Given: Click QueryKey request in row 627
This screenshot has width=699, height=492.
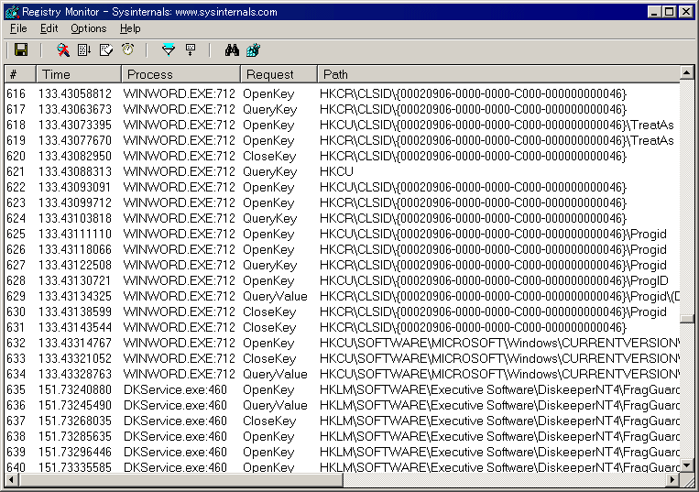Looking at the screenshot, I should point(269,265).
